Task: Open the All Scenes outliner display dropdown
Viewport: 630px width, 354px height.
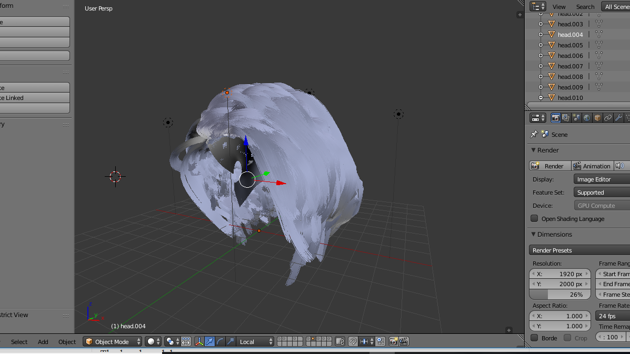Action: tap(616, 6)
